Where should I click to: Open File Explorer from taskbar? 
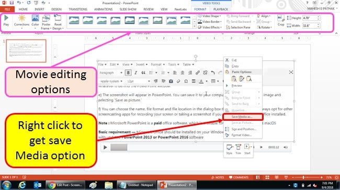pos(108,185)
